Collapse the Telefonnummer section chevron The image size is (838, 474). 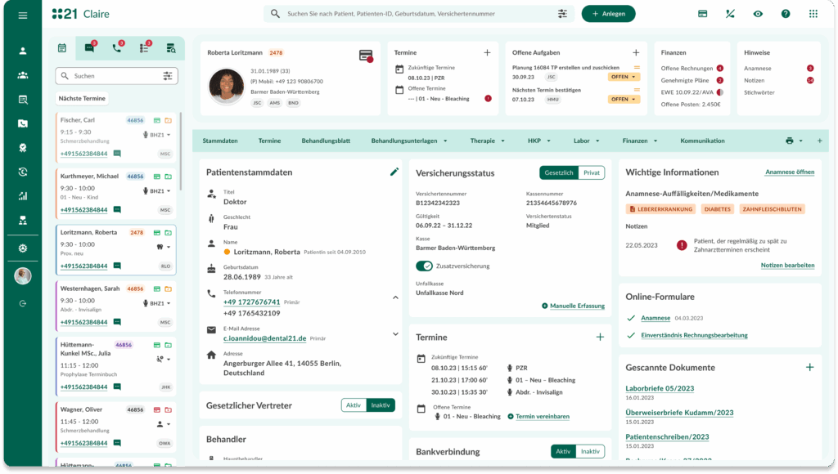(396, 297)
